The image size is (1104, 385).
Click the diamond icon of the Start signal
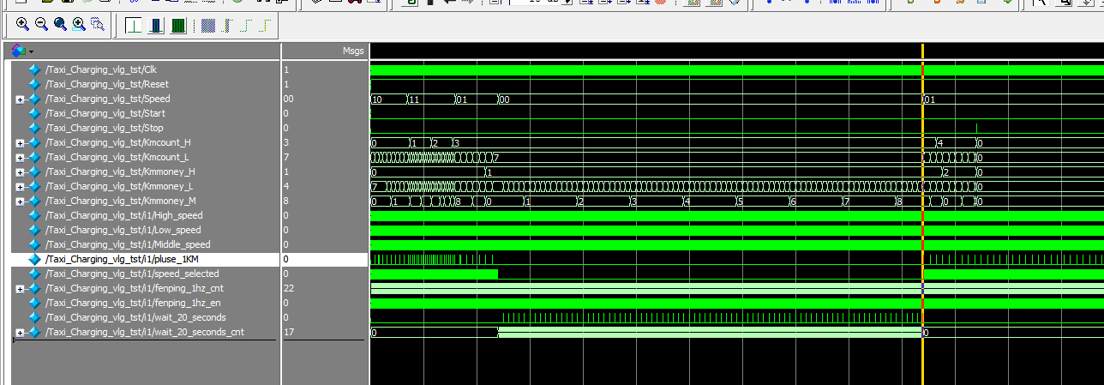coord(34,113)
